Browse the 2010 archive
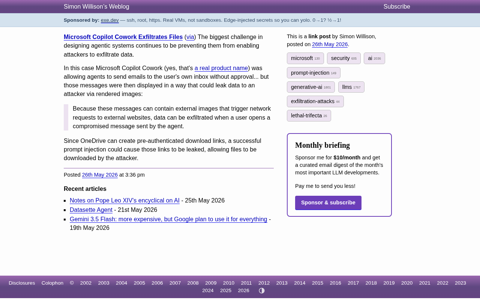480x300 pixels. point(229,283)
